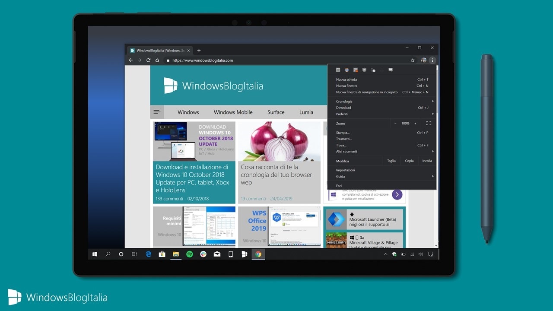553x311 pixels.
Task: Expand the Cronologia submenu
Action: 382,102
